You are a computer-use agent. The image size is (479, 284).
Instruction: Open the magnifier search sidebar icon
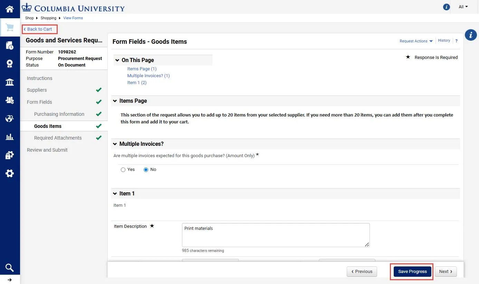coord(10,267)
